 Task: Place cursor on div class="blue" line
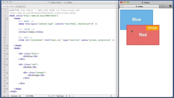pos(29,54)
